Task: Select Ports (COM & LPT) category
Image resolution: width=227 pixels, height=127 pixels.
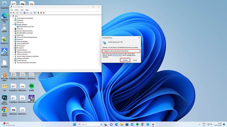Action: (x=23, y=44)
